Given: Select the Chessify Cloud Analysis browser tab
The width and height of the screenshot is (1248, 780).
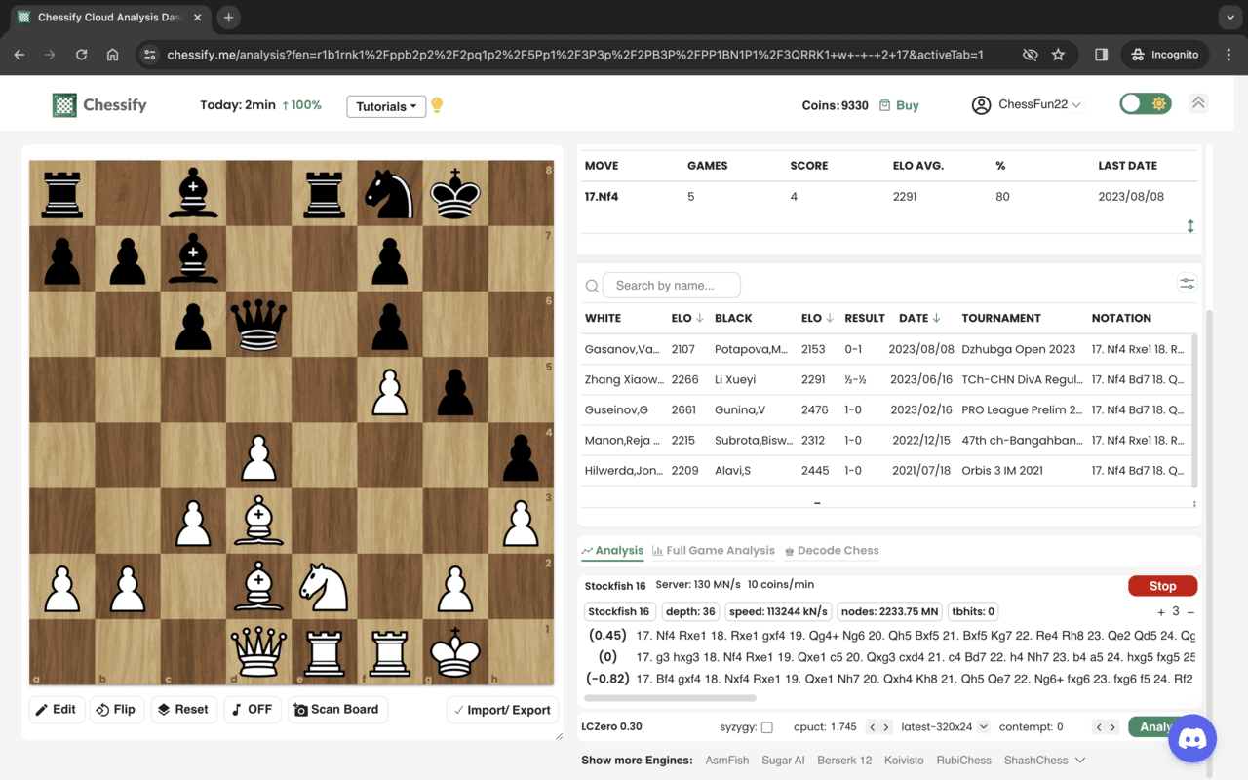Looking at the screenshot, I should [110, 18].
